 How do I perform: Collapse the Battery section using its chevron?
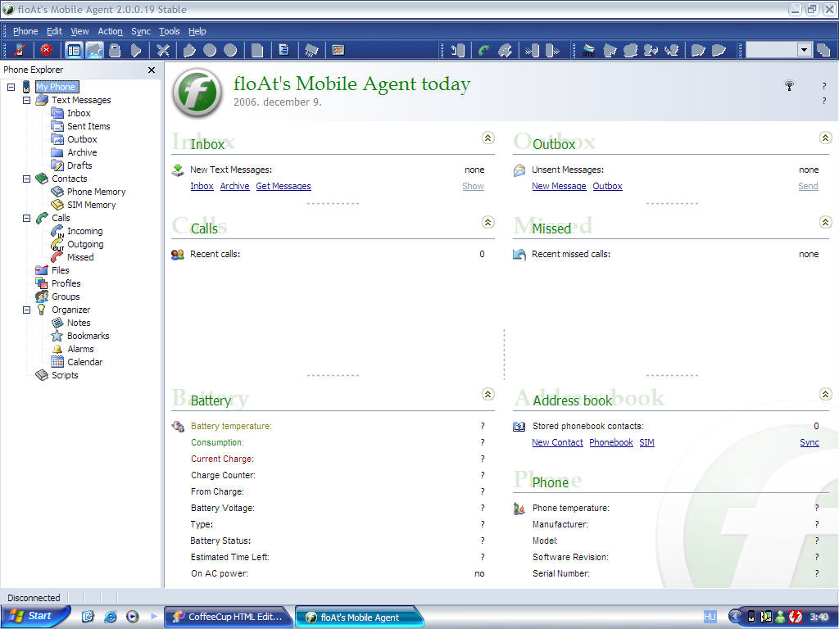point(488,395)
